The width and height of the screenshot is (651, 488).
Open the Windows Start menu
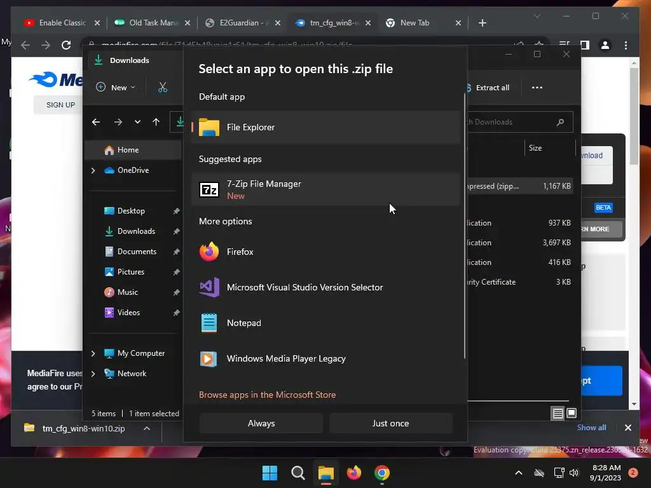(270, 473)
